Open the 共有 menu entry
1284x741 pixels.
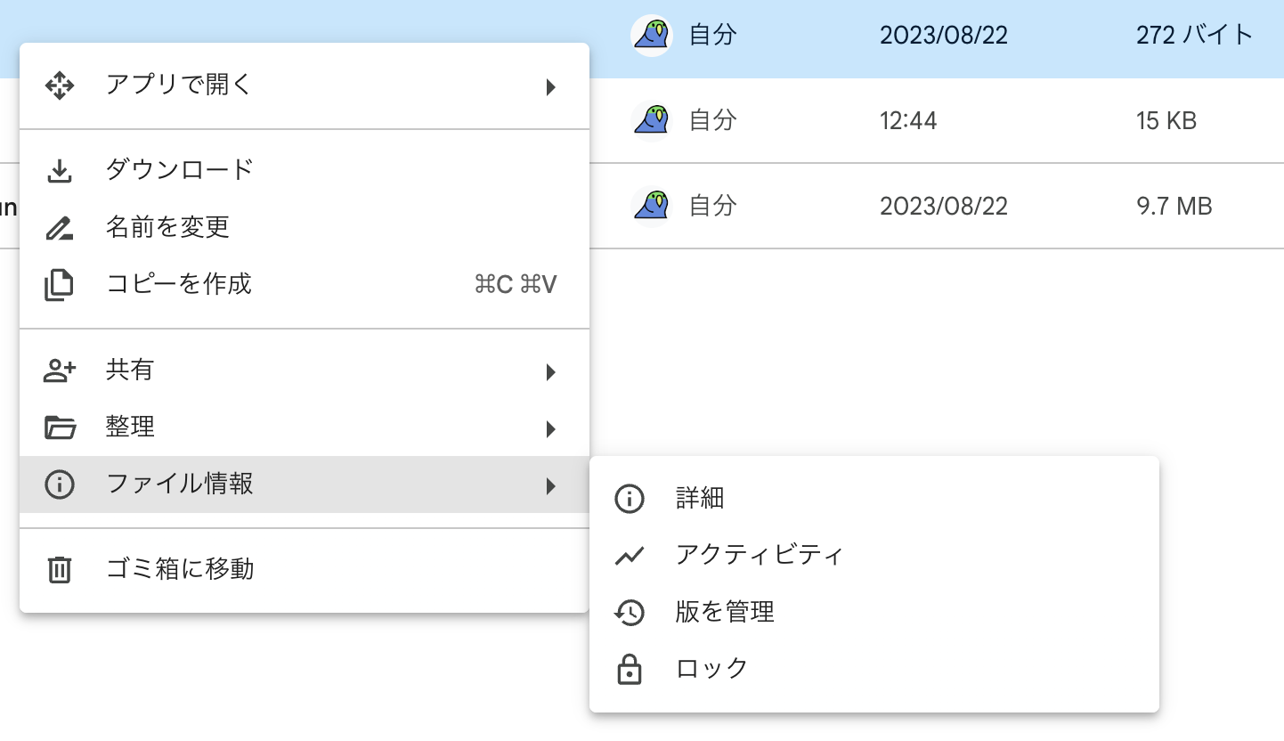click(x=305, y=370)
